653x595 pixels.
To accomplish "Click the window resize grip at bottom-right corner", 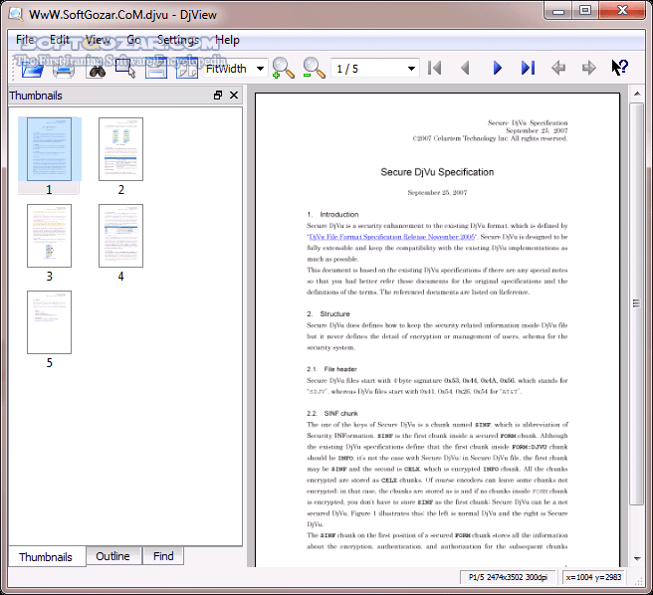I will tap(637, 581).
